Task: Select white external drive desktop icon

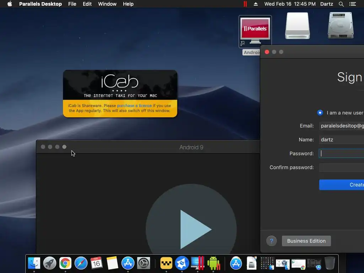Action: click(x=298, y=26)
